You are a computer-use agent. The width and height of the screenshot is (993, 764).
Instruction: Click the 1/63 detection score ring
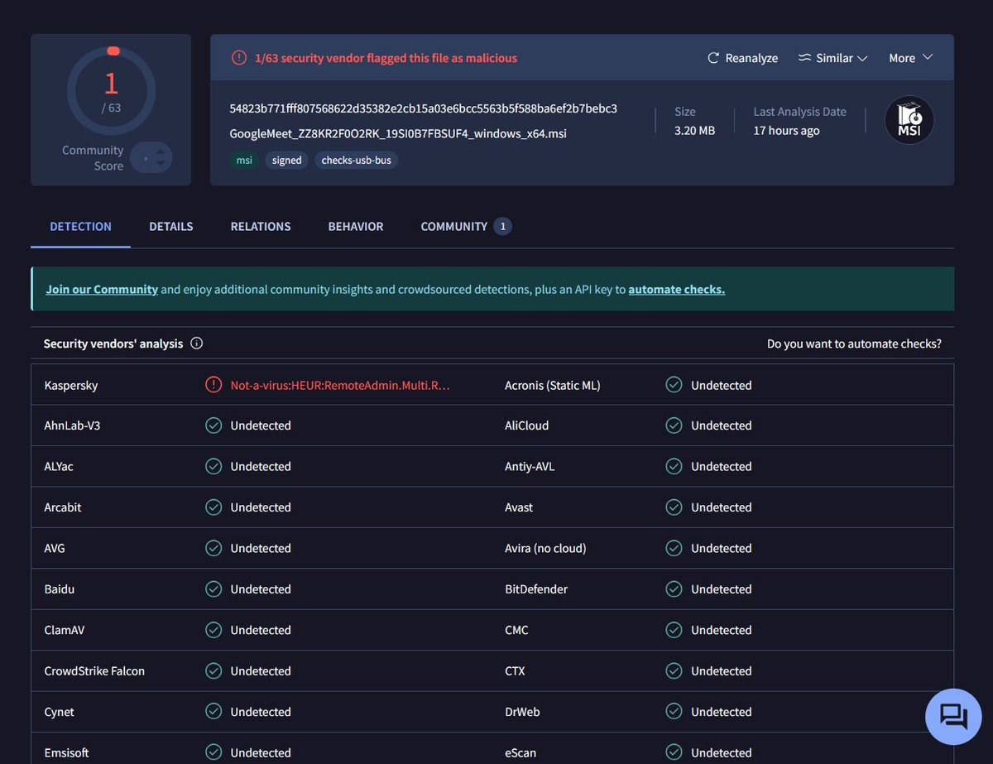point(111,91)
